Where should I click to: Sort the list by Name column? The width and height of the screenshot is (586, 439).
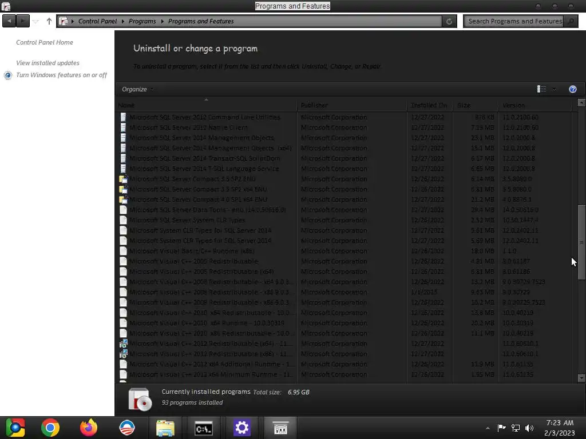pyautogui.click(x=207, y=105)
